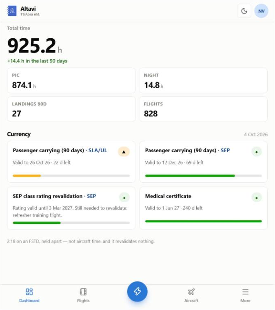
Task: Switch to the Flights tab
Action: [83, 295]
